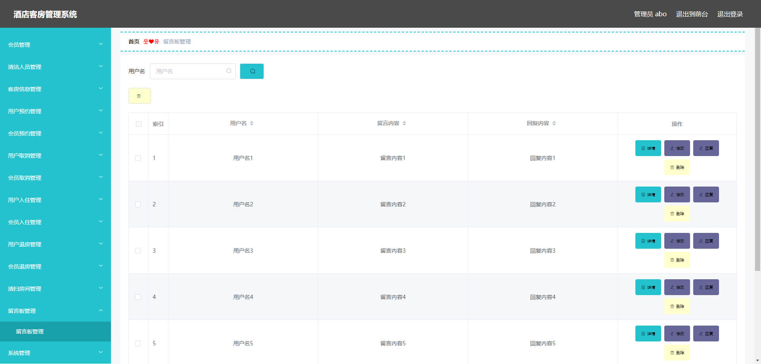Image resolution: width=761 pixels, height=364 pixels.
Task: Expand the 会员退房管理 sidebar menu
Action: pyautogui.click(x=55, y=266)
